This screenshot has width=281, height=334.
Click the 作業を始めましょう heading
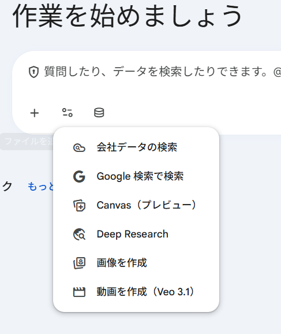point(127,16)
